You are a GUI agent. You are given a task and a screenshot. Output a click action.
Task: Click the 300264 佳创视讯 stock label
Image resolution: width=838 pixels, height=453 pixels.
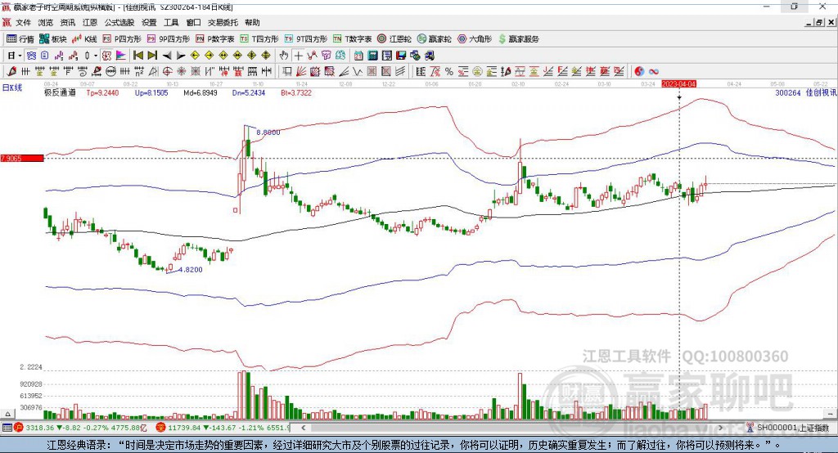coord(806,93)
